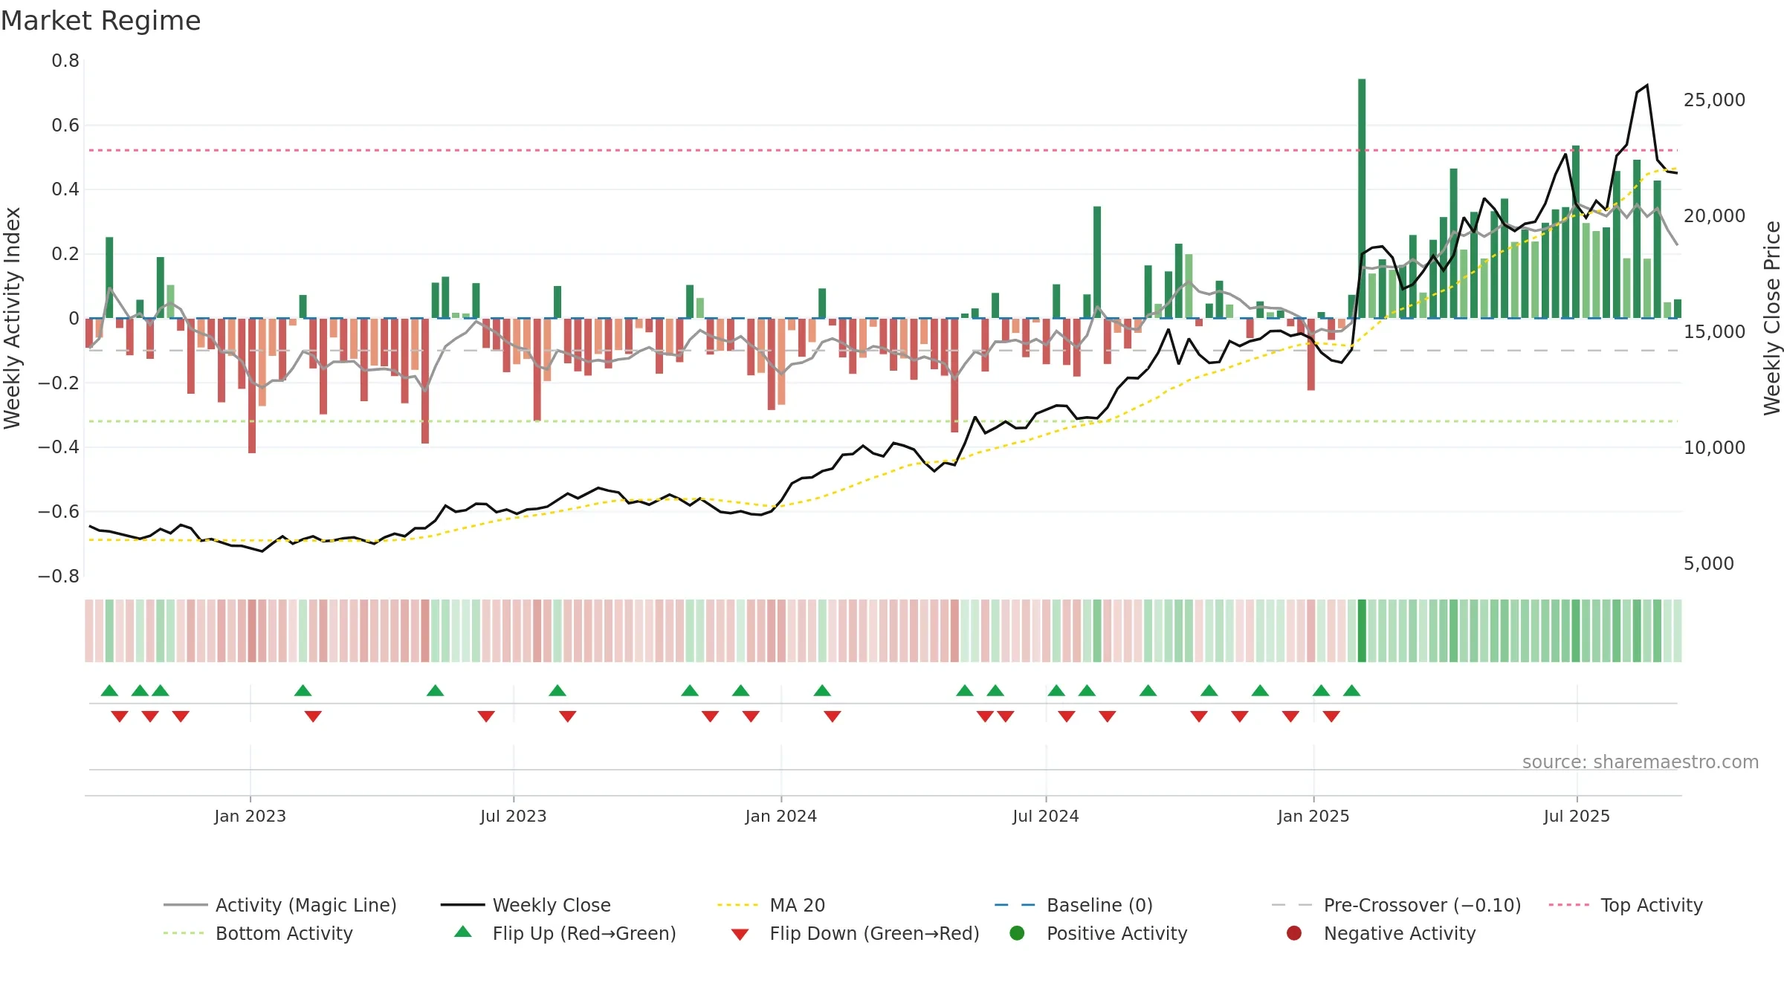Click the Market Regime chart title
1784x1003 pixels.
[x=100, y=21]
